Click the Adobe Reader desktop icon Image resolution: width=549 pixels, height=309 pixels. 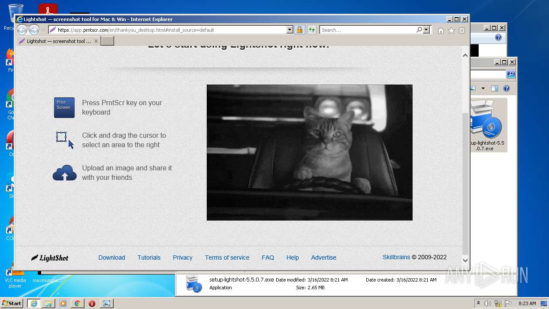pos(48,9)
